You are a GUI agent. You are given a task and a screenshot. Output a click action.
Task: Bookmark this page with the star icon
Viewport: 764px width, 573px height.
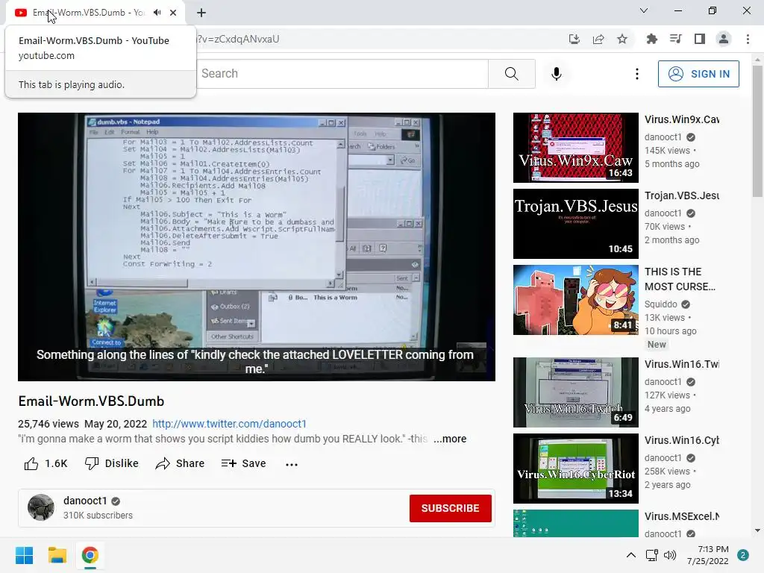622,39
